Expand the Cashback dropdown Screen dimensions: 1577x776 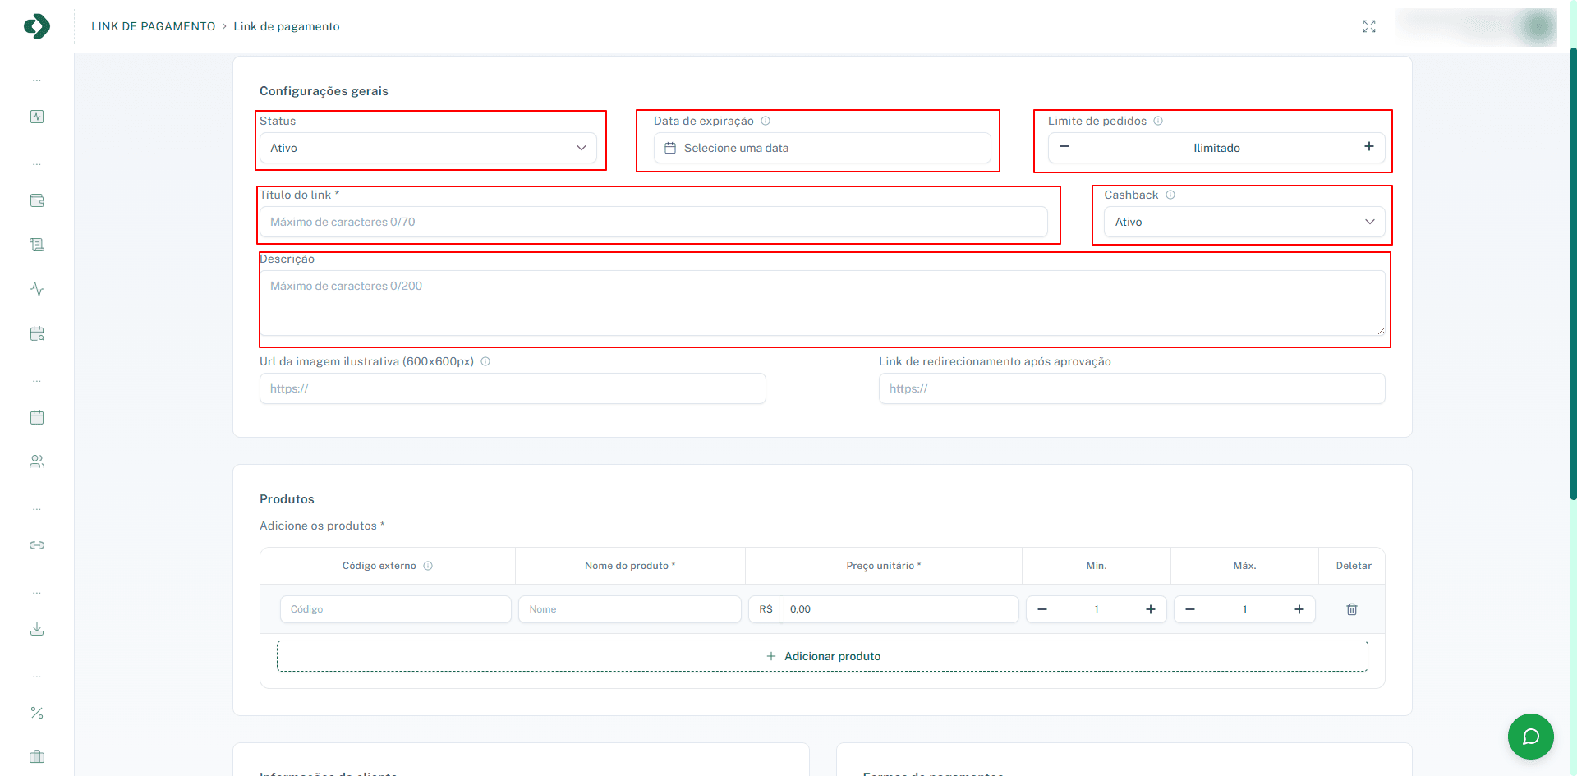point(1244,222)
